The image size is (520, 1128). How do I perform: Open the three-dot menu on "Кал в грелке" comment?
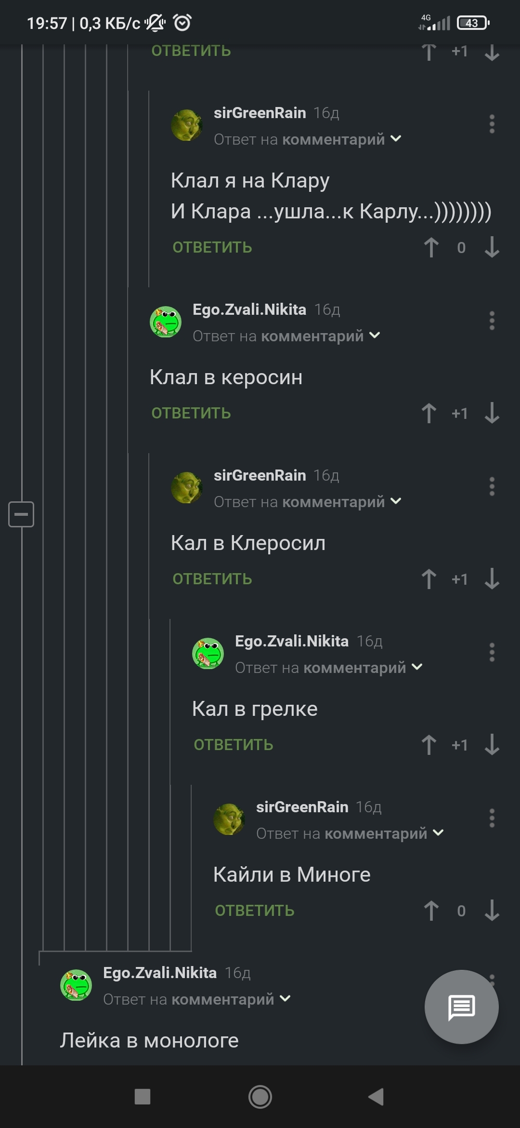tap(492, 652)
